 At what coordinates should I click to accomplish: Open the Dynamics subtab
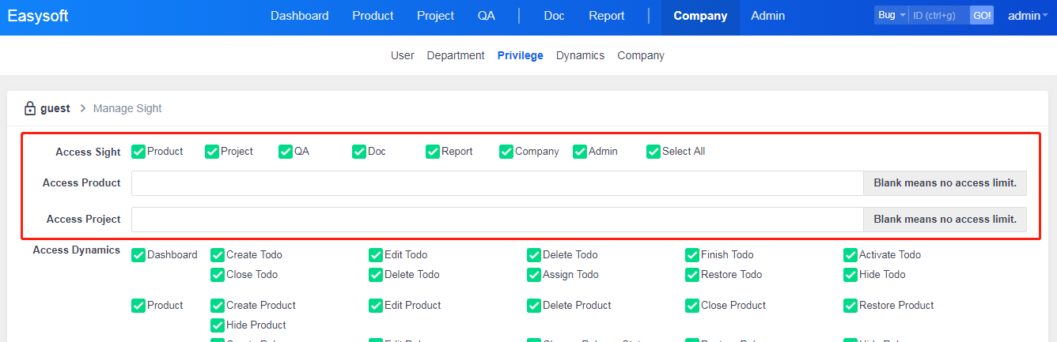(580, 55)
